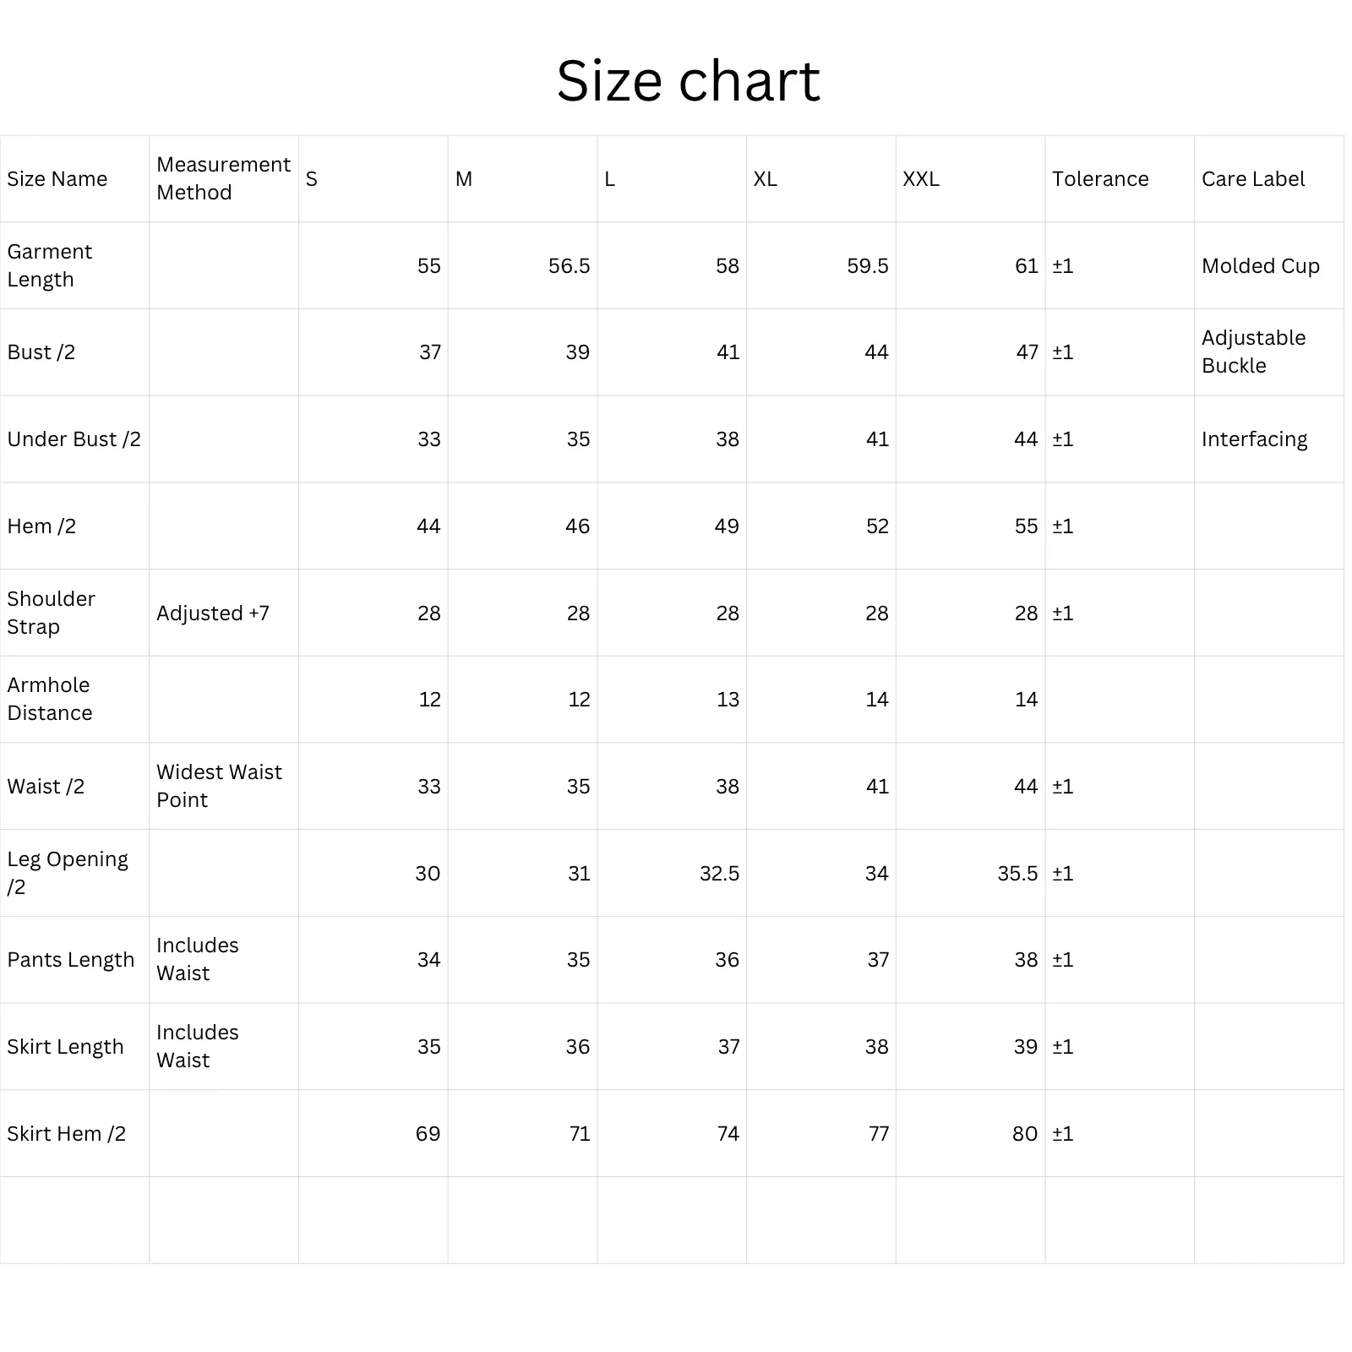Click the 56.5 value for Garment Length
The width and height of the screenshot is (1352, 1352).
pyautogui.click(x=569, y=266)
